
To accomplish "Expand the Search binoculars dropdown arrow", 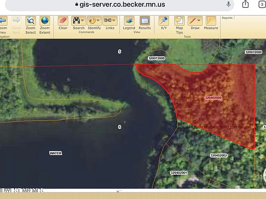I will point(83,20).
